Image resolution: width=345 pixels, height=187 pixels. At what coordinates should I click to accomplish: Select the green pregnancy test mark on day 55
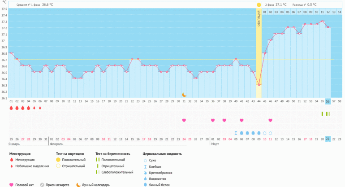click(x=322, y=114)
